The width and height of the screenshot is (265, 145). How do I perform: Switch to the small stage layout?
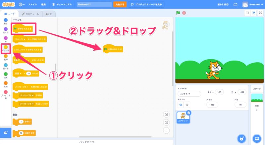(x=247, y=13)
